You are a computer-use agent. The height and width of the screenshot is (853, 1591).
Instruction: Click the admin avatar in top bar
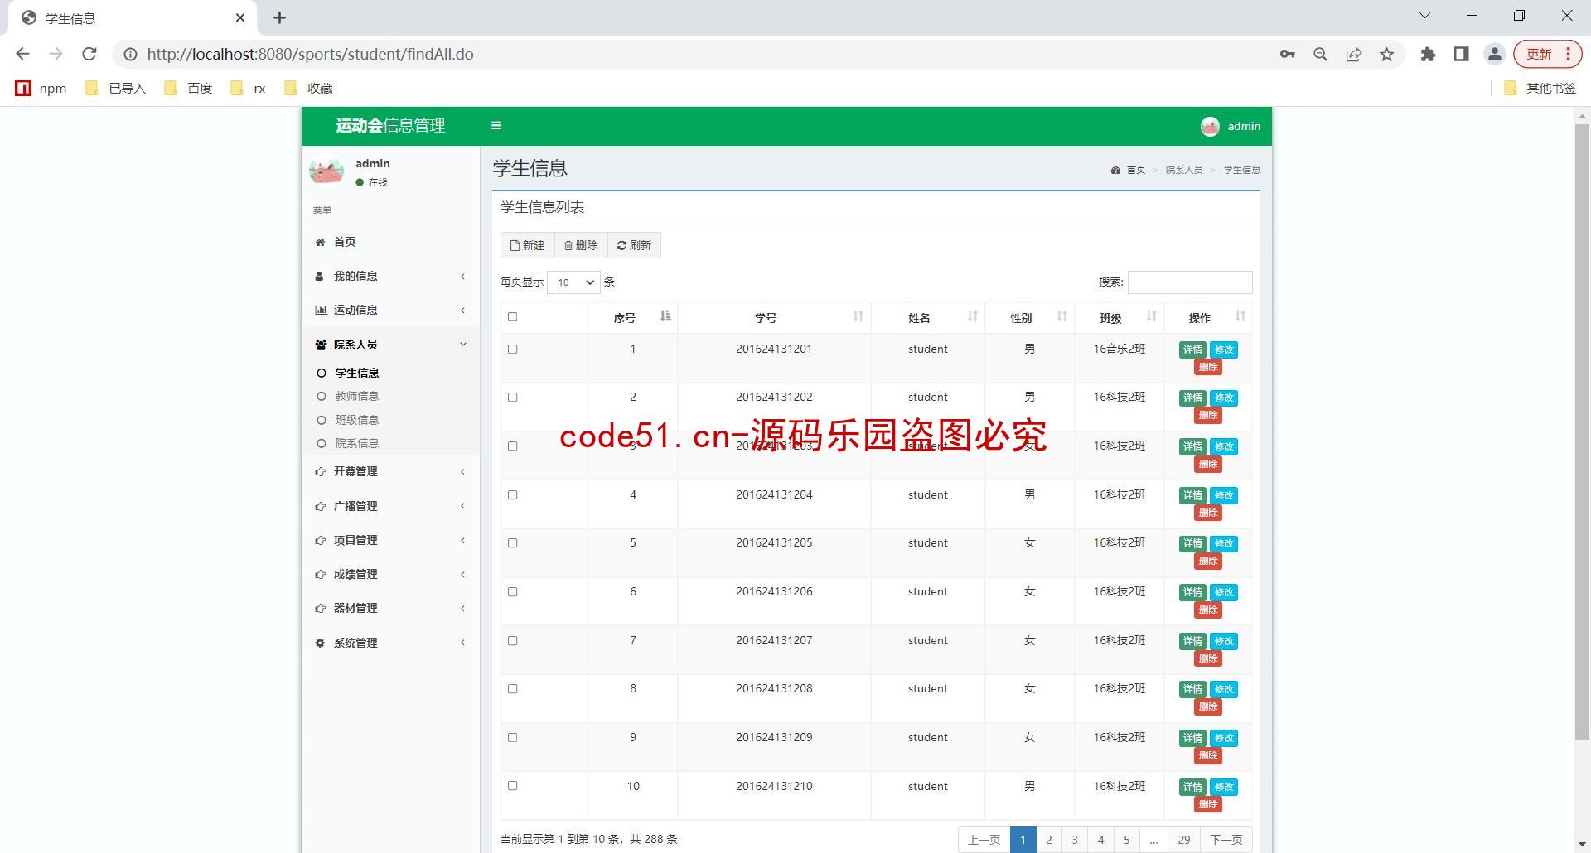click(1210, 126)
